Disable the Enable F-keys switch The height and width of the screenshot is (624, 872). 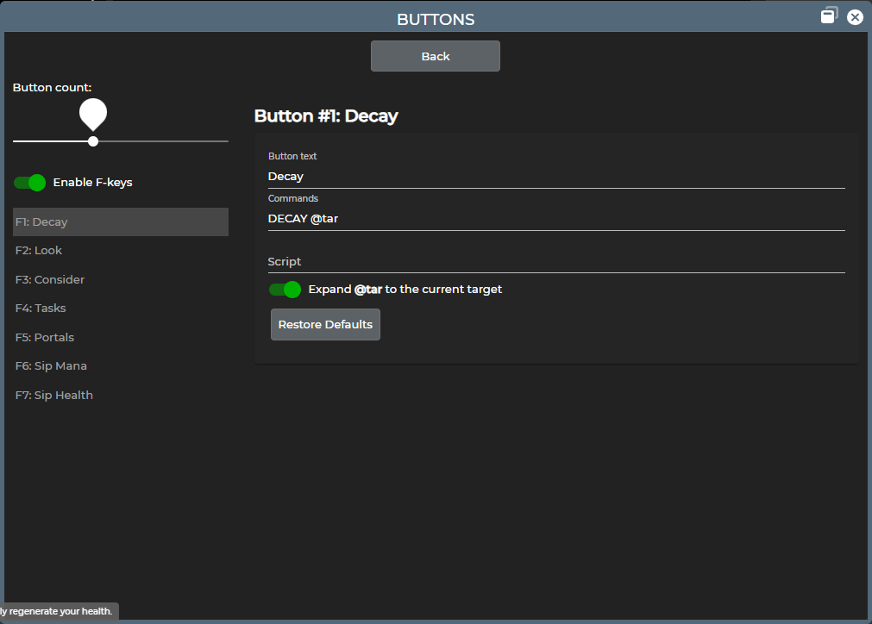click(29, 183)
